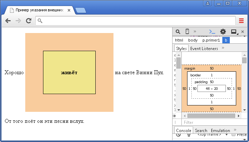
Task: Switch to the Styles tab
Action: [181, 48]
